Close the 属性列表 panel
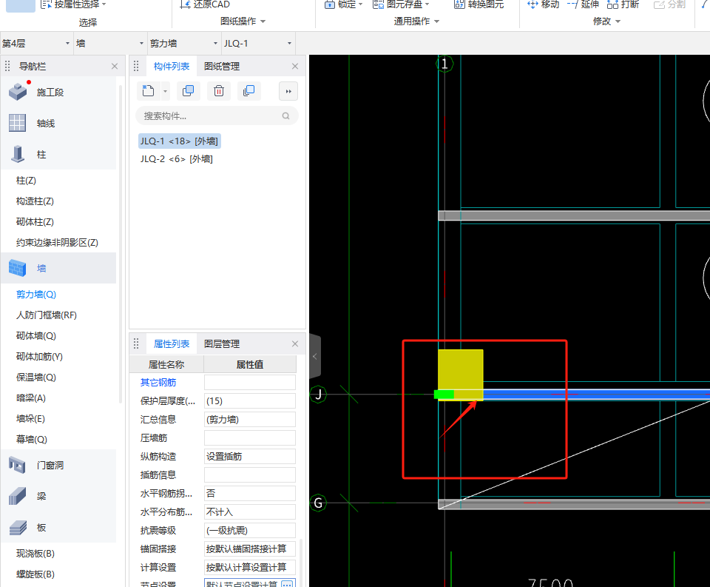 click(x=295, y=344)
